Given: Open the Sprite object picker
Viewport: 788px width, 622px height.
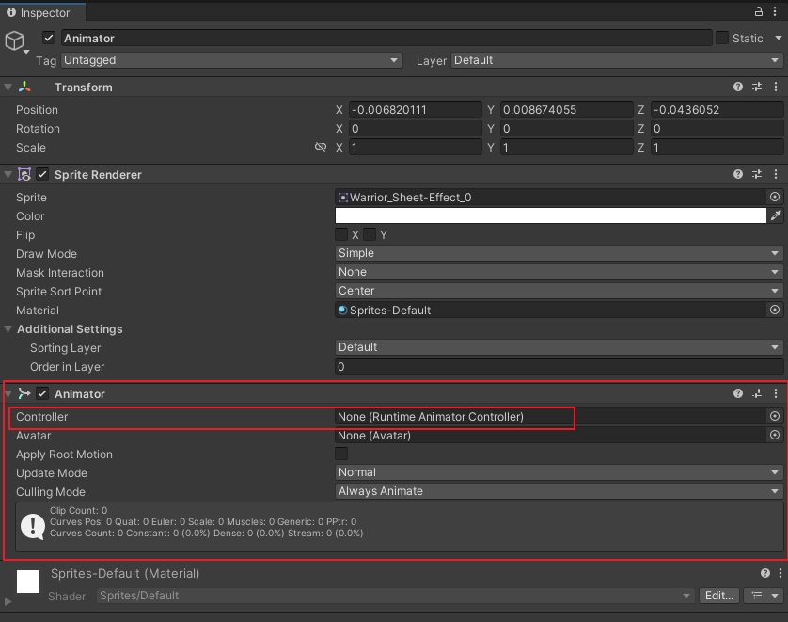Looking at the screenshot, I should pos(775,197).
